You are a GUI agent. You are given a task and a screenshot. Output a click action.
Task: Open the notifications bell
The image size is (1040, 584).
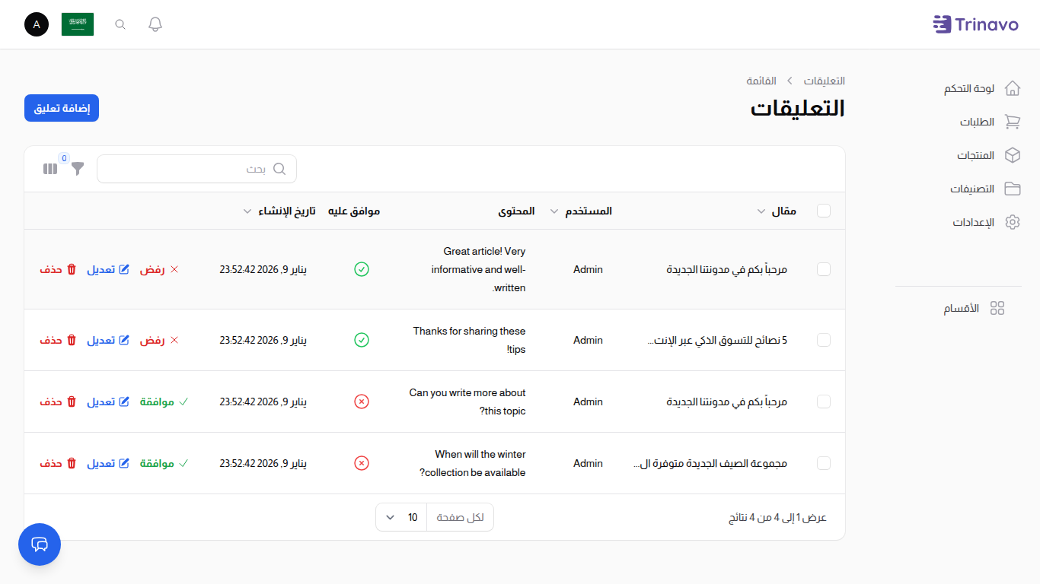[x=155, y=24]
